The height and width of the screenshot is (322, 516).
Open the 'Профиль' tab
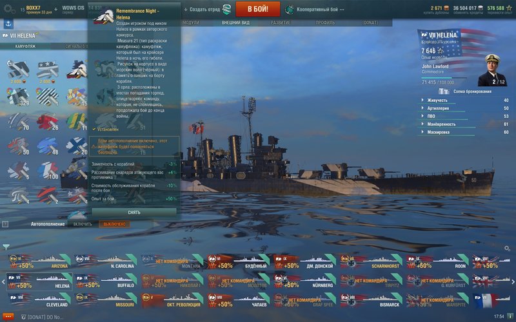325,23
